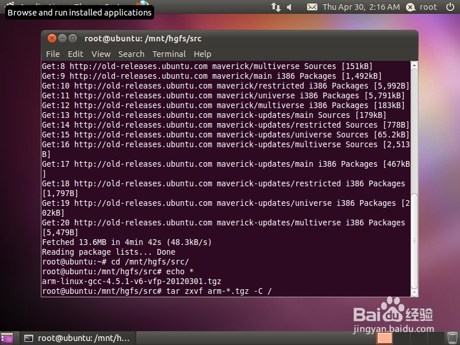Image resolution: width=460 pixels, height=345 pixels.
Task: Click the Get:12 multiverse i386 Packages line
Action: 223,105
